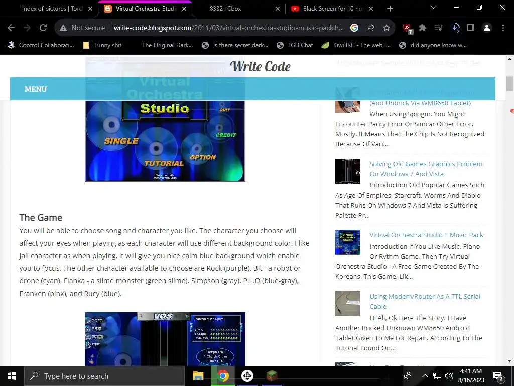
Task: Open Virtual Orchestra Studio + Music Pack link
Action: coord(426,235)
